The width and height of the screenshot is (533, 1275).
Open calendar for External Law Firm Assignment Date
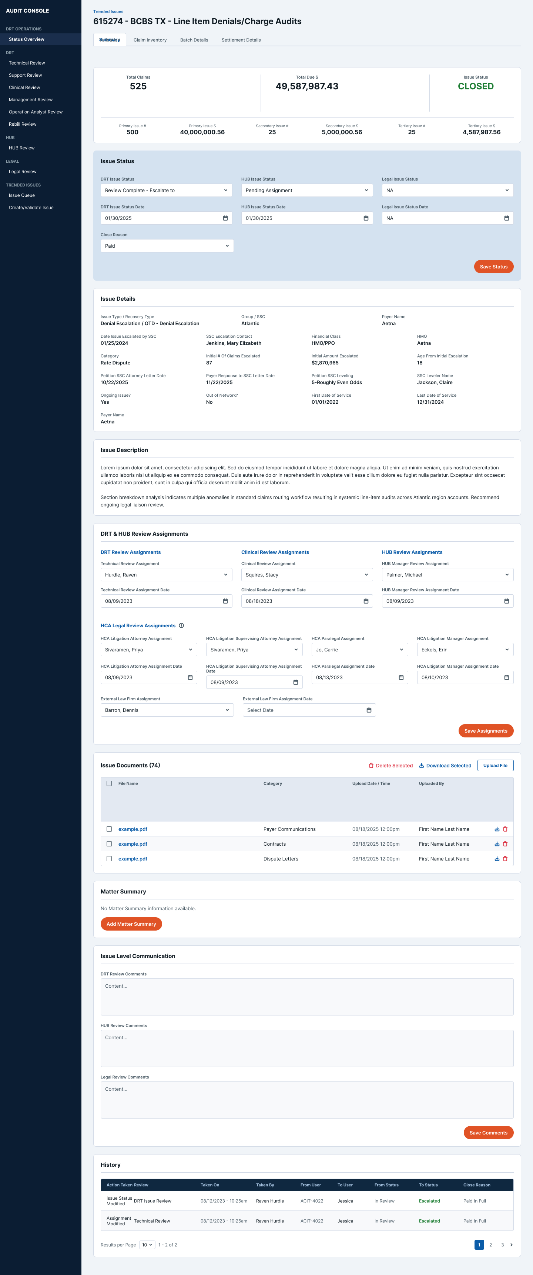[x=369, y=710]
